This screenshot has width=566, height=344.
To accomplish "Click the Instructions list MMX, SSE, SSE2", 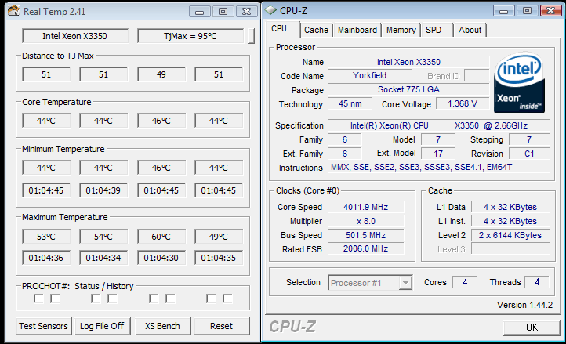I will (438, 167).
